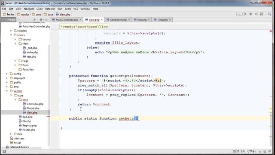Select the .htaccess file
275x155 pixels.
(17, 138)
